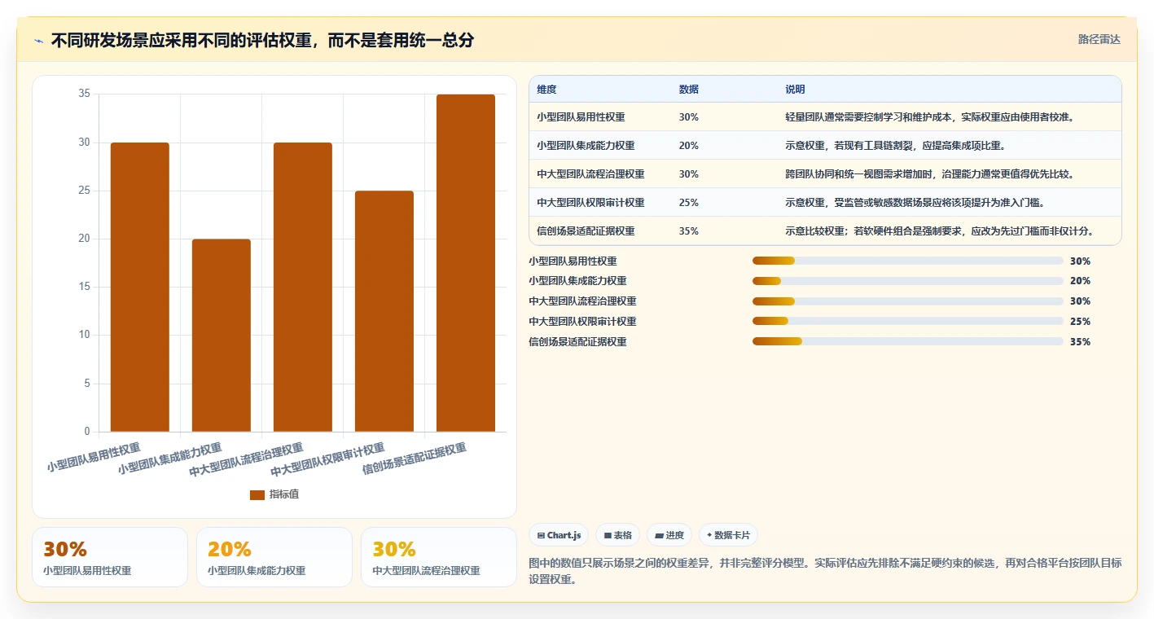
Task: Click the y-axis value 35
Action: pos(85,94)
